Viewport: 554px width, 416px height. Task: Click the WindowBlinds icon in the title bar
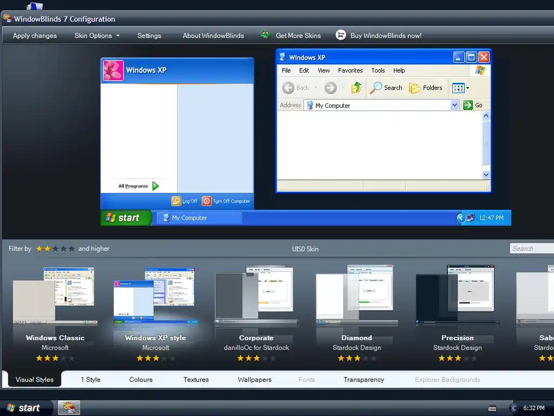pyautogui.click(x=7, y=18)
